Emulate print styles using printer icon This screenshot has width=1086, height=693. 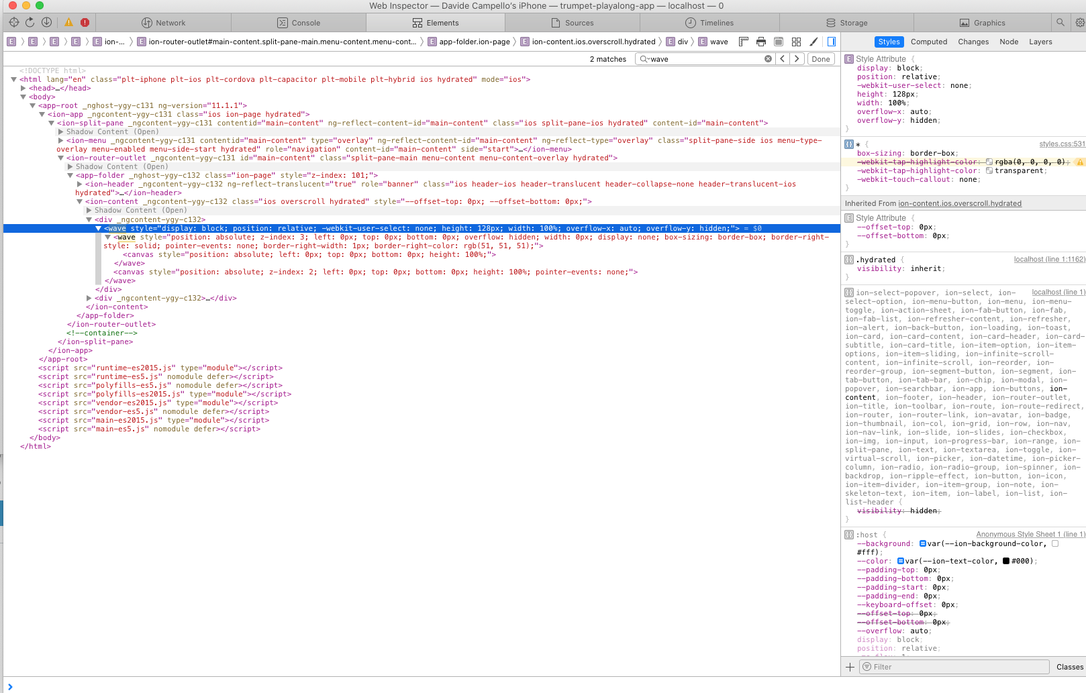coord(761,41)
